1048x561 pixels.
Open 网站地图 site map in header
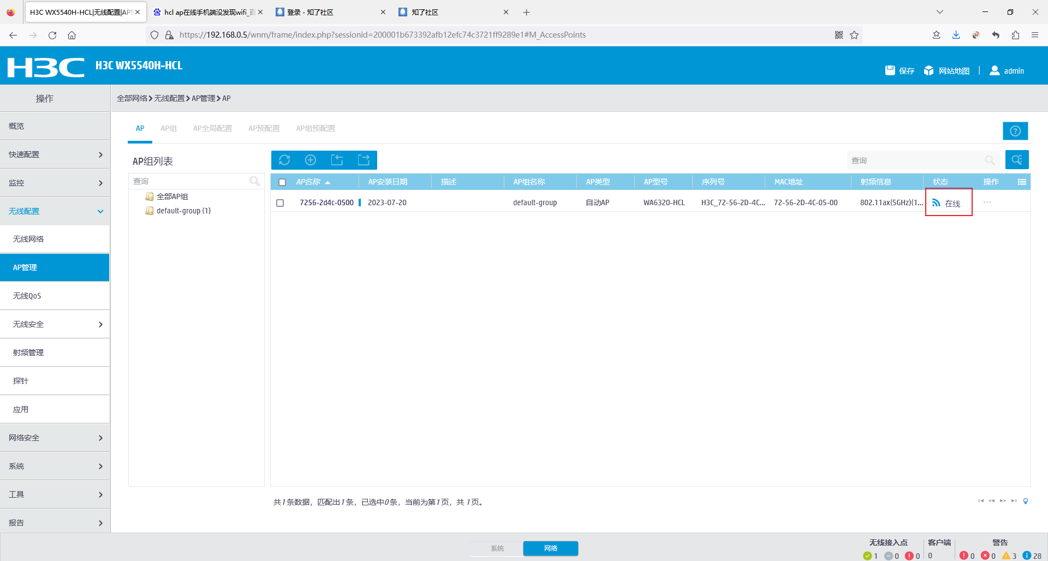(x=946, y=71)
